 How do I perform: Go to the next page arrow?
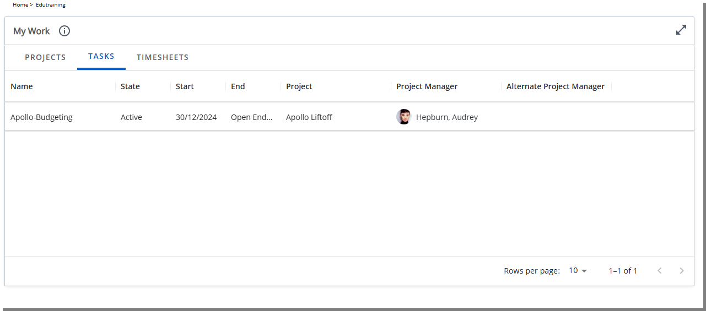[682, 271]
